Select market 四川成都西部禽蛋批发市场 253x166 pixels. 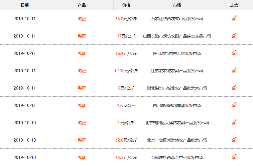[x=177, y=105]
